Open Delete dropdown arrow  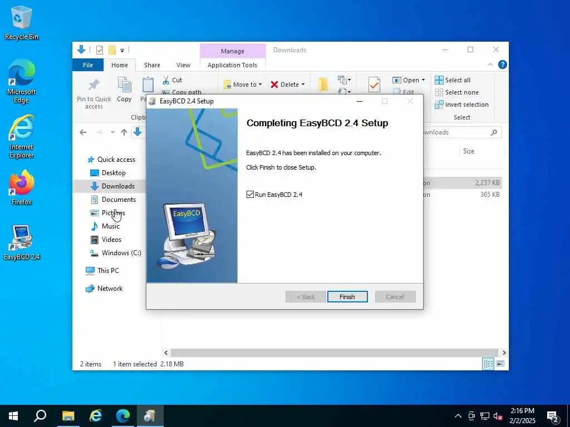(303, 85)
